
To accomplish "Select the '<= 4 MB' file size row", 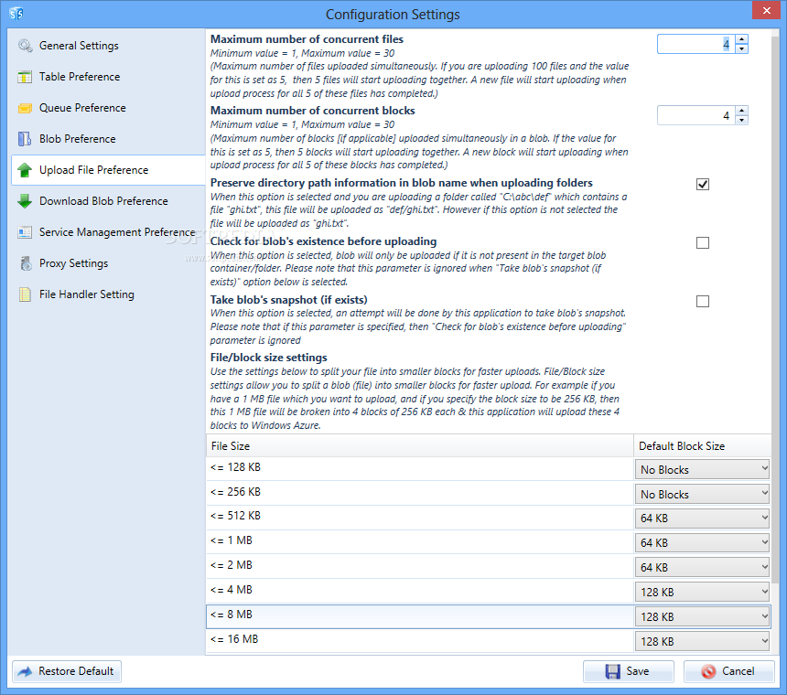I will tap(420, 591).
